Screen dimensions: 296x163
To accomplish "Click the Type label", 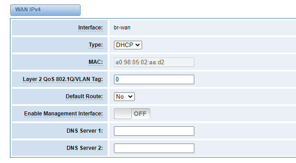I will pyautogui.click(x=96, y=45).
